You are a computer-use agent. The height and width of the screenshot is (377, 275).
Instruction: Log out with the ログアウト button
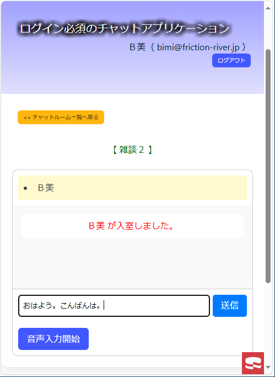231,60
